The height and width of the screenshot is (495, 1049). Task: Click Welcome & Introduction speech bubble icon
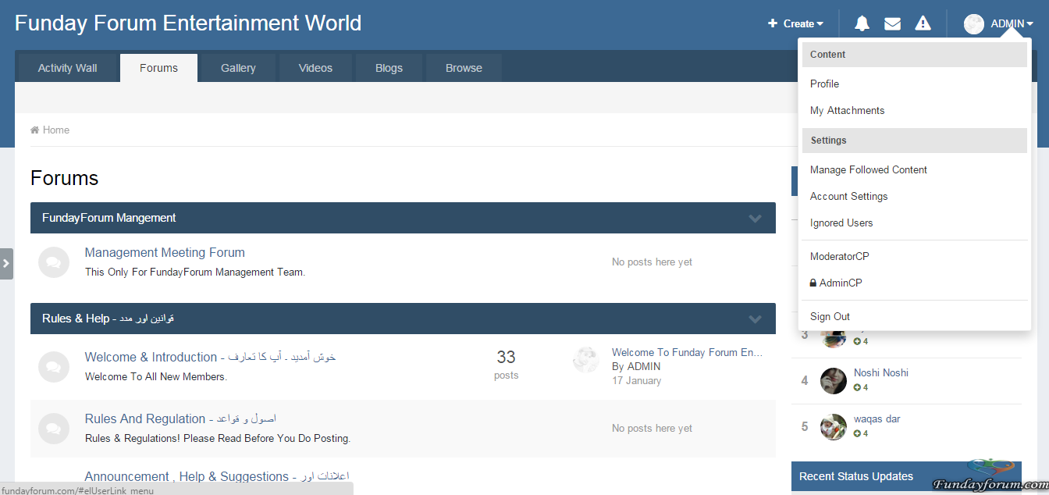coord(54,366)
